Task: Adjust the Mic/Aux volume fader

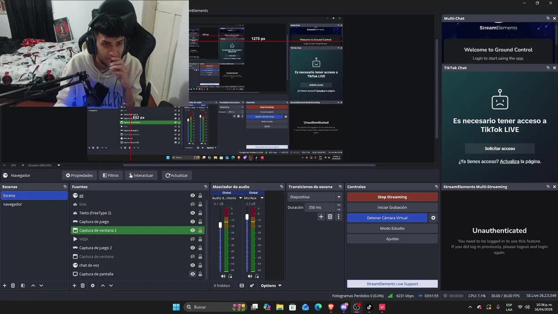Action: click(x=247, y=216)
